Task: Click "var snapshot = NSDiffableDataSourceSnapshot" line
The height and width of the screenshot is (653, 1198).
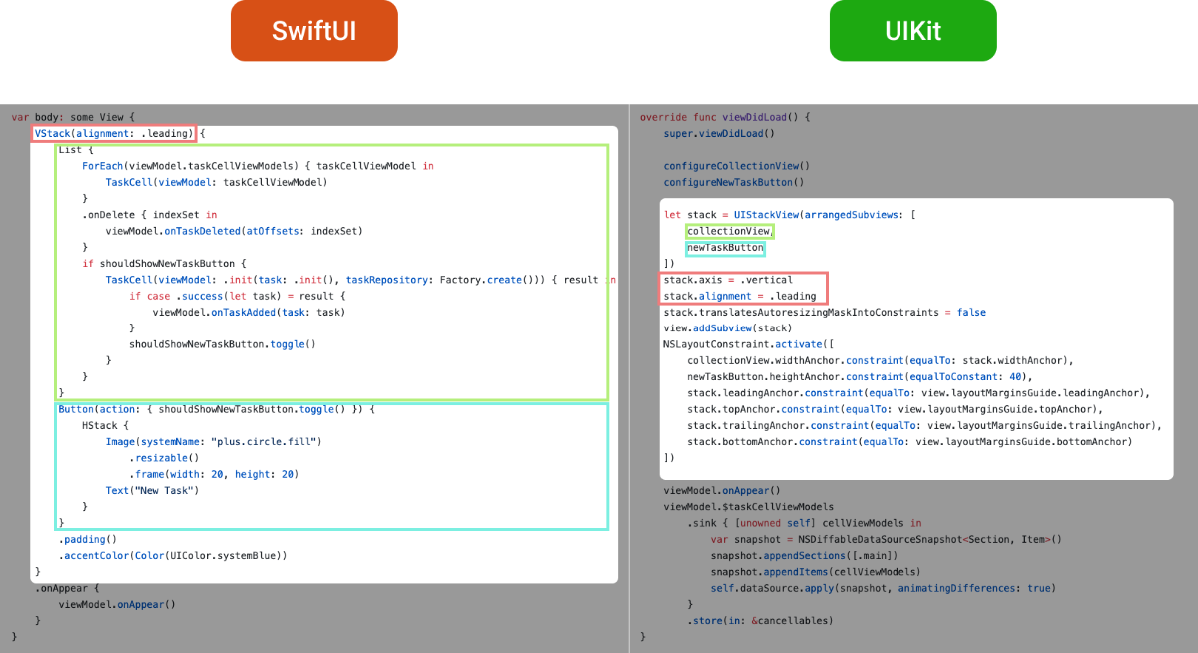Action: 887,539
